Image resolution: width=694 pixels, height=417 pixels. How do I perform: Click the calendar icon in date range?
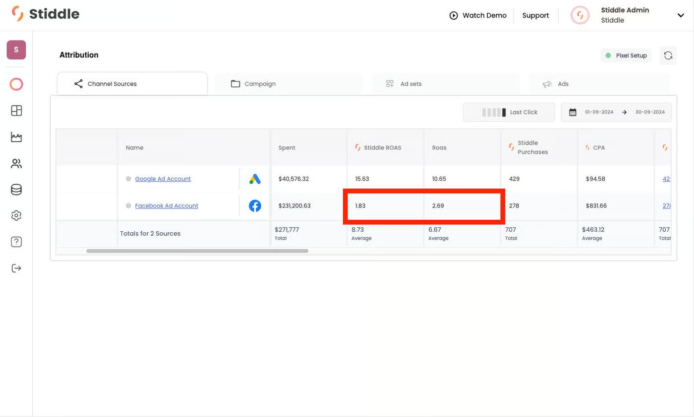tap(573, 112)
